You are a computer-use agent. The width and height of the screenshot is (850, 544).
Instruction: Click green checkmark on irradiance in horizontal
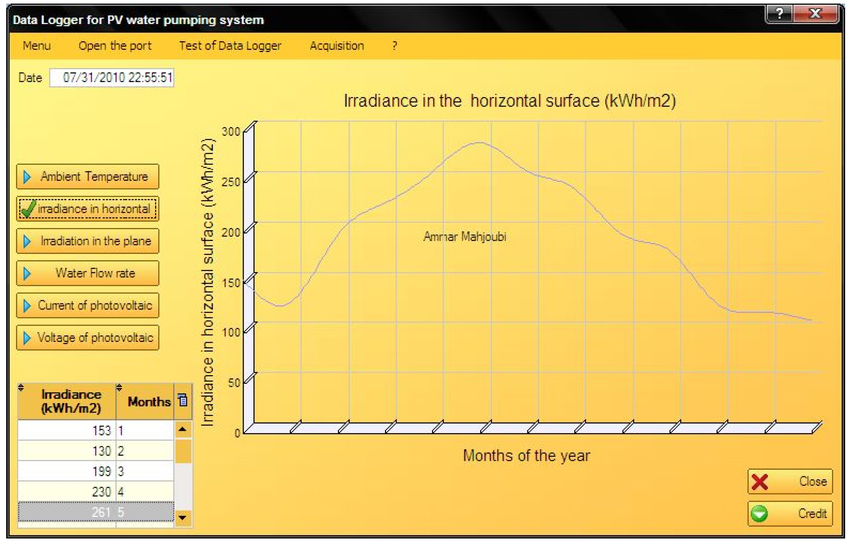[28, 208]
